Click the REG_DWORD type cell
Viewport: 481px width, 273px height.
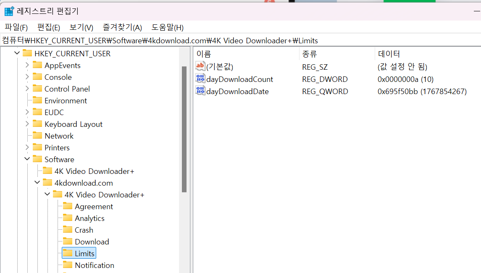tap(325, 79)
